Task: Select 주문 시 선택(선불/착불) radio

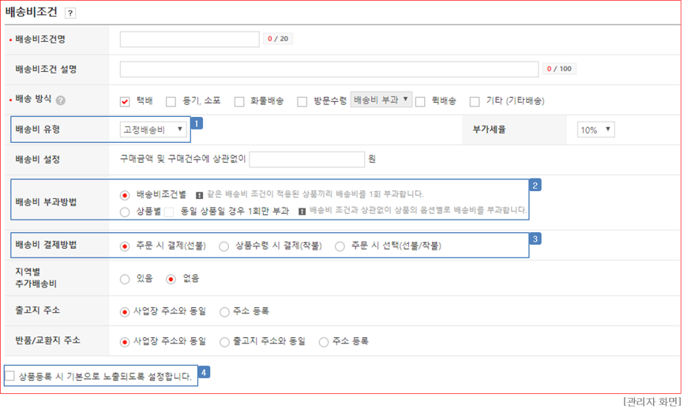Action: point(340,246)
